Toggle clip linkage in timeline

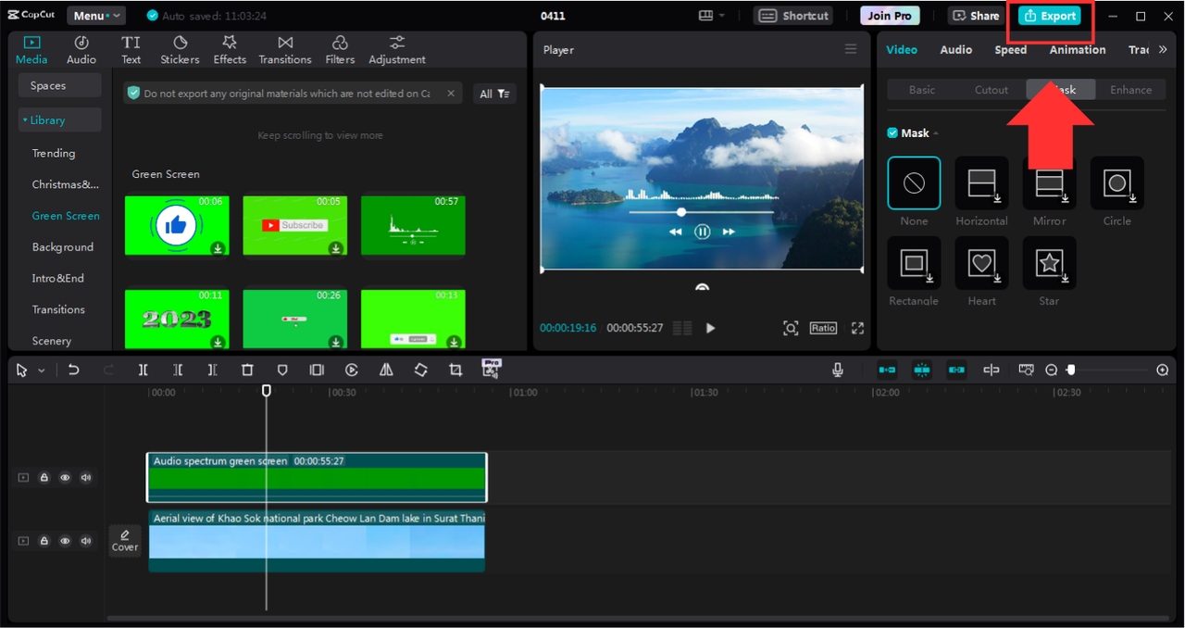(x=956, y=370)
